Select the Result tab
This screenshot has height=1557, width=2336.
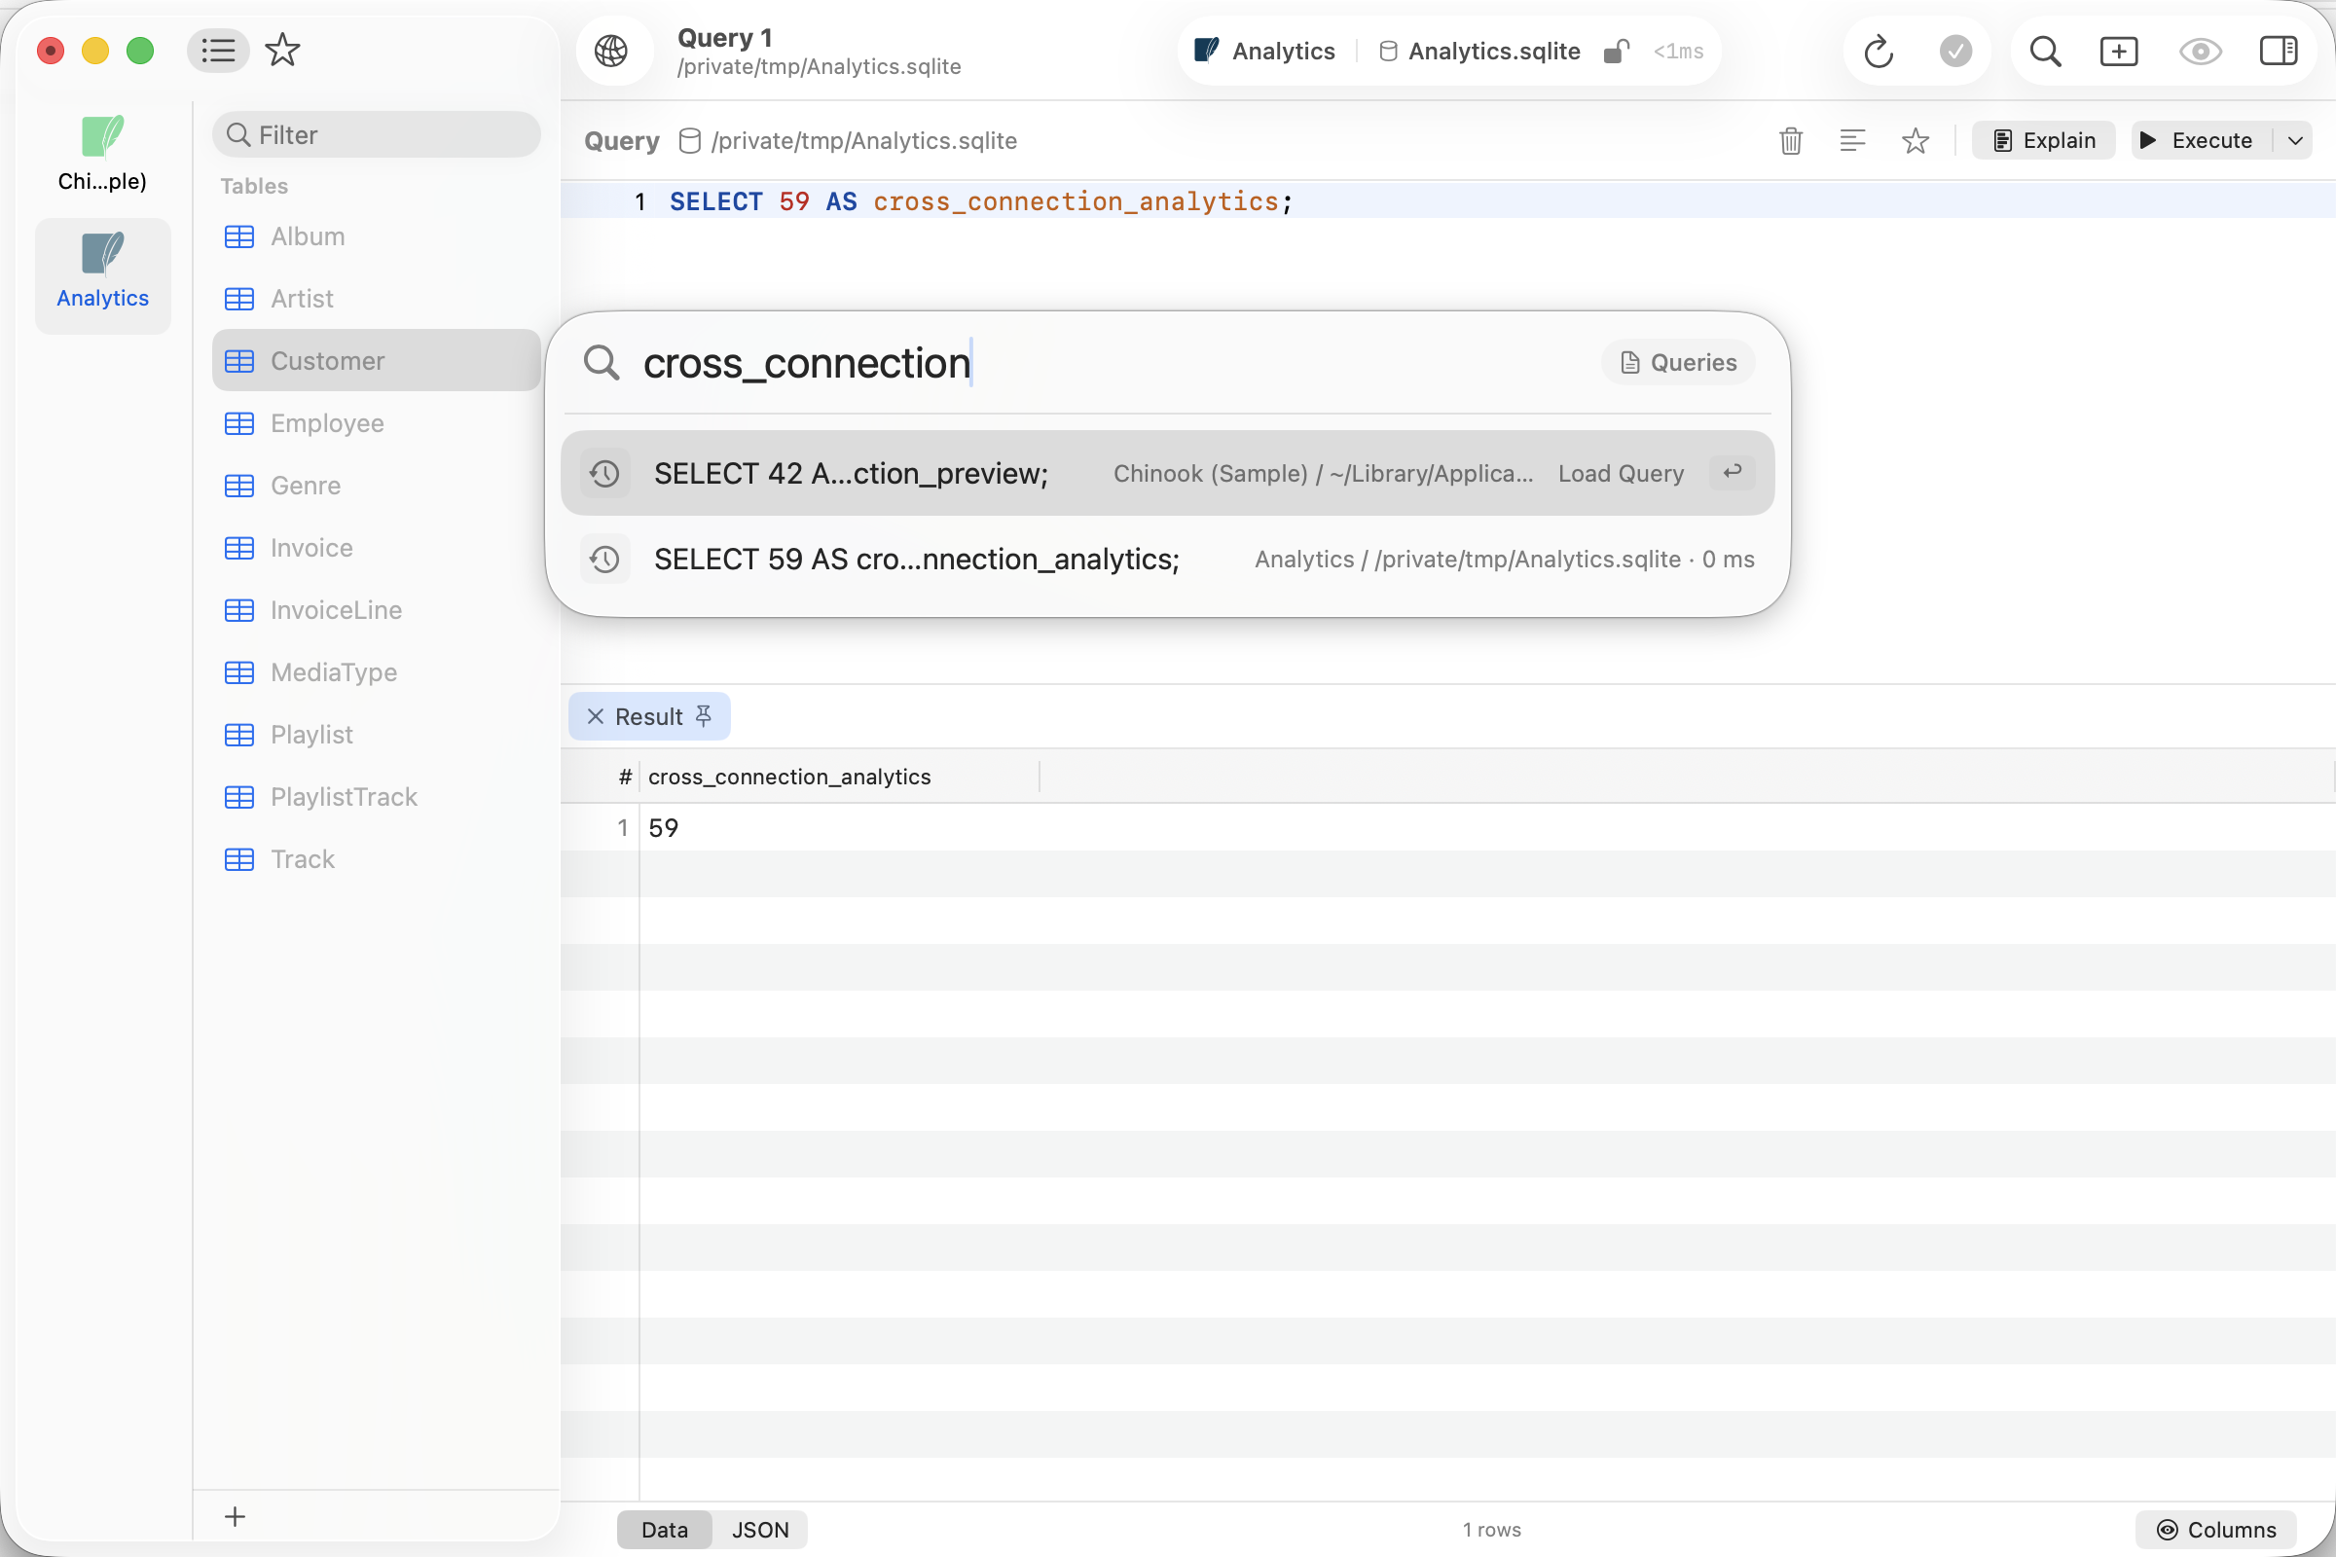[x=648, y=716]
